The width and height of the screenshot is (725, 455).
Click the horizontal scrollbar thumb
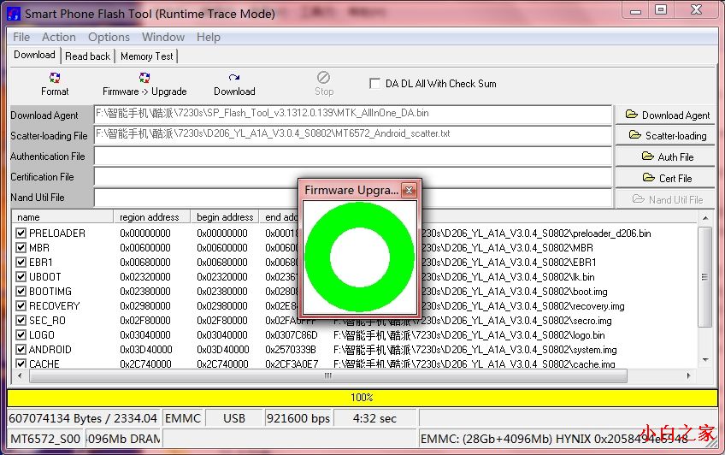[x=327, y=376]
